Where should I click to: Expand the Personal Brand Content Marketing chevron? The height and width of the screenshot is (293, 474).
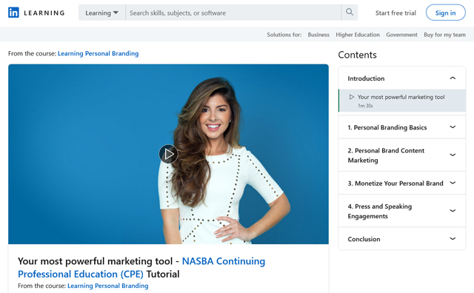(x=453, y=155)
